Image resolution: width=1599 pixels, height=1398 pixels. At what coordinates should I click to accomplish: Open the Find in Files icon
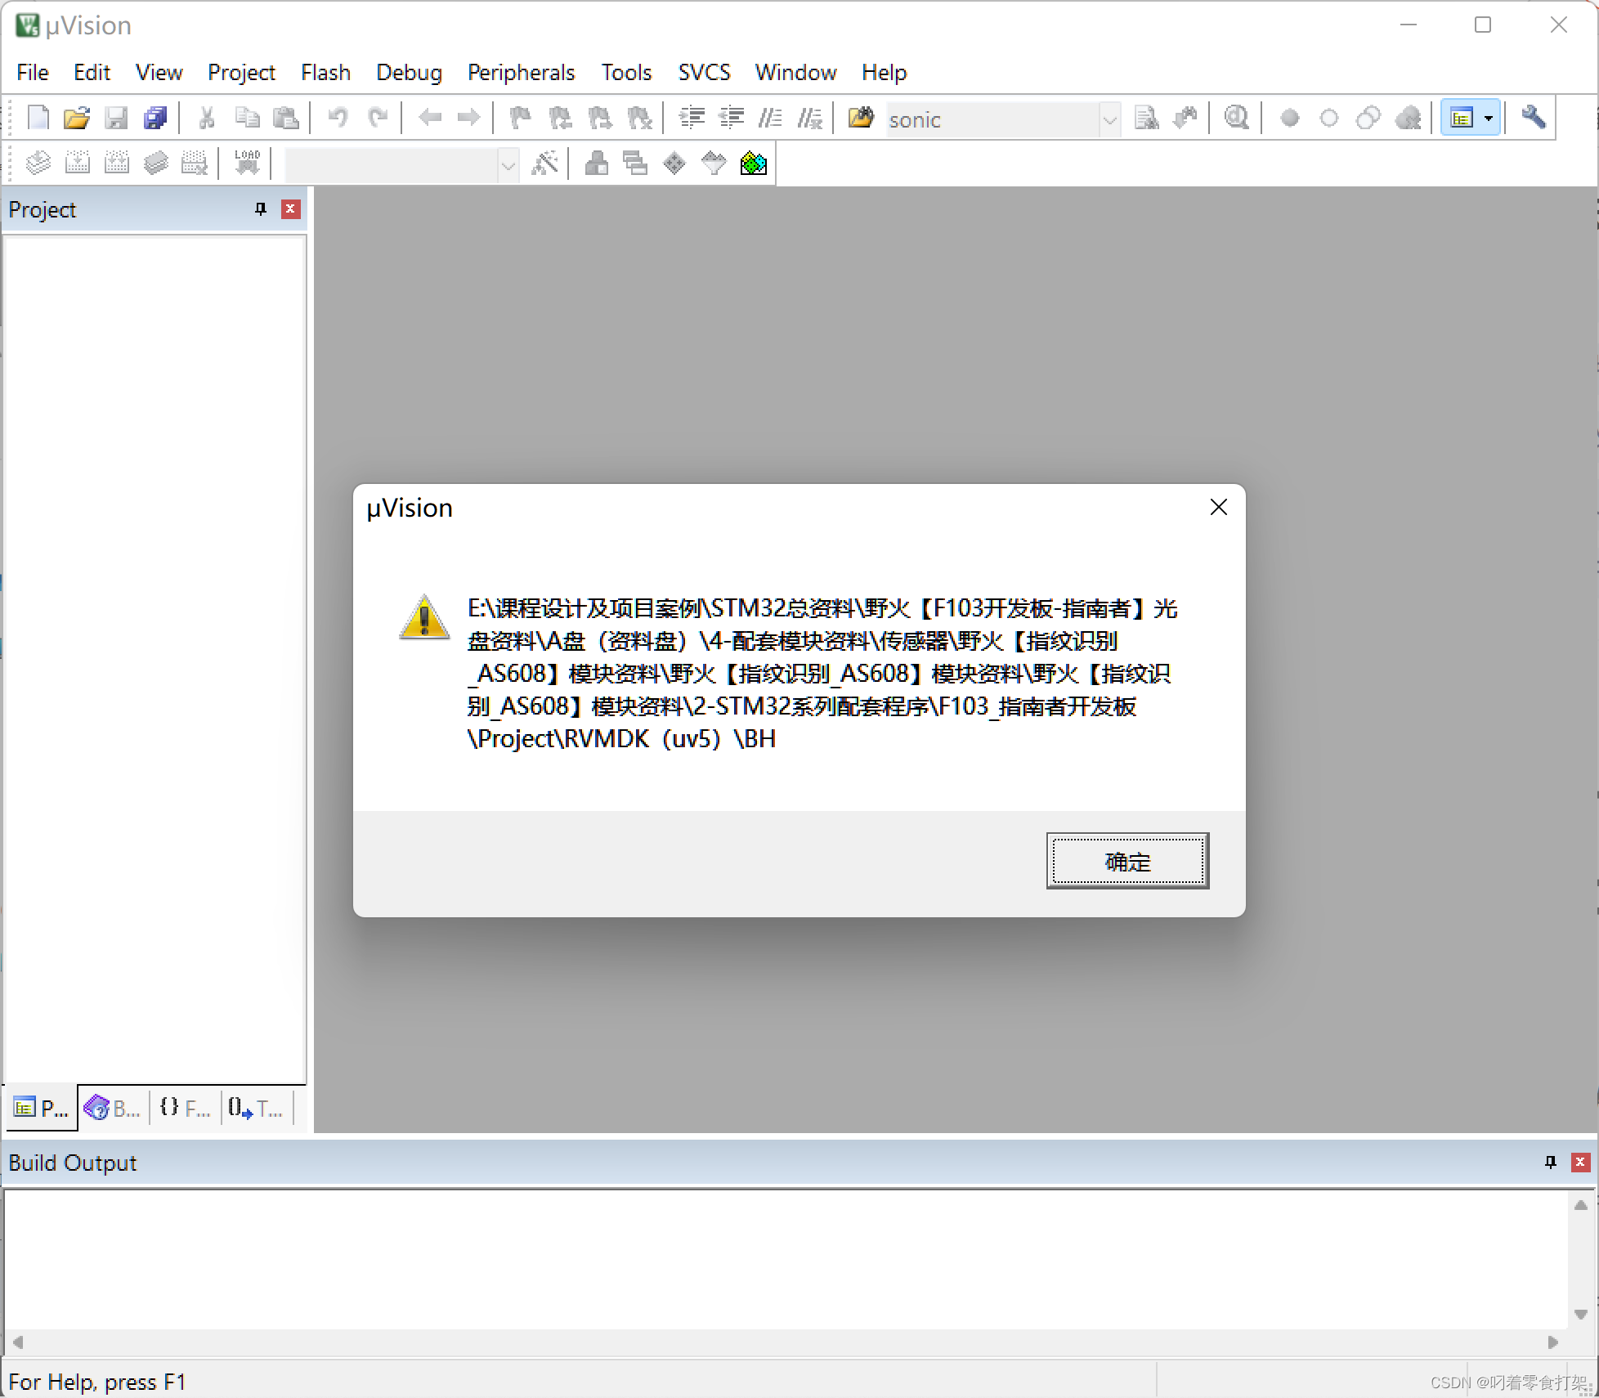tap(860, 119)
